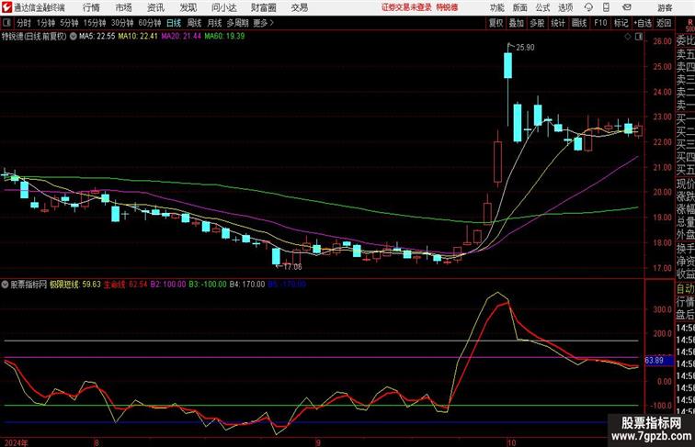Add stock with the +自选 button

click(x=643, y=23)
